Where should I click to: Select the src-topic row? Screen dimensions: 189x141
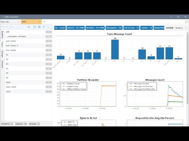(29, 50)
